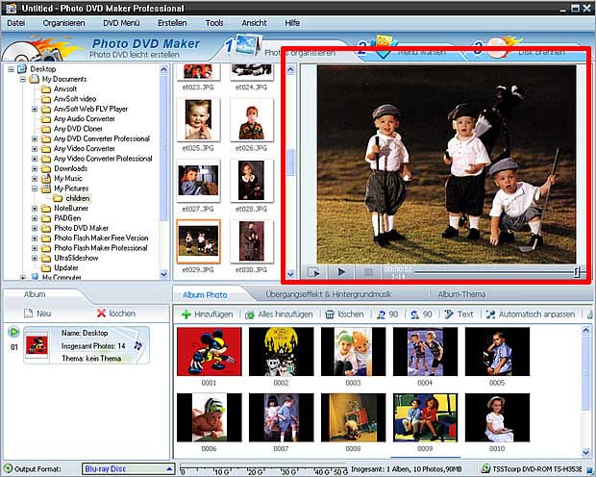This screenshot has height=477, width=596.
Task: Select the Updater folder
Action: [66, 267]
